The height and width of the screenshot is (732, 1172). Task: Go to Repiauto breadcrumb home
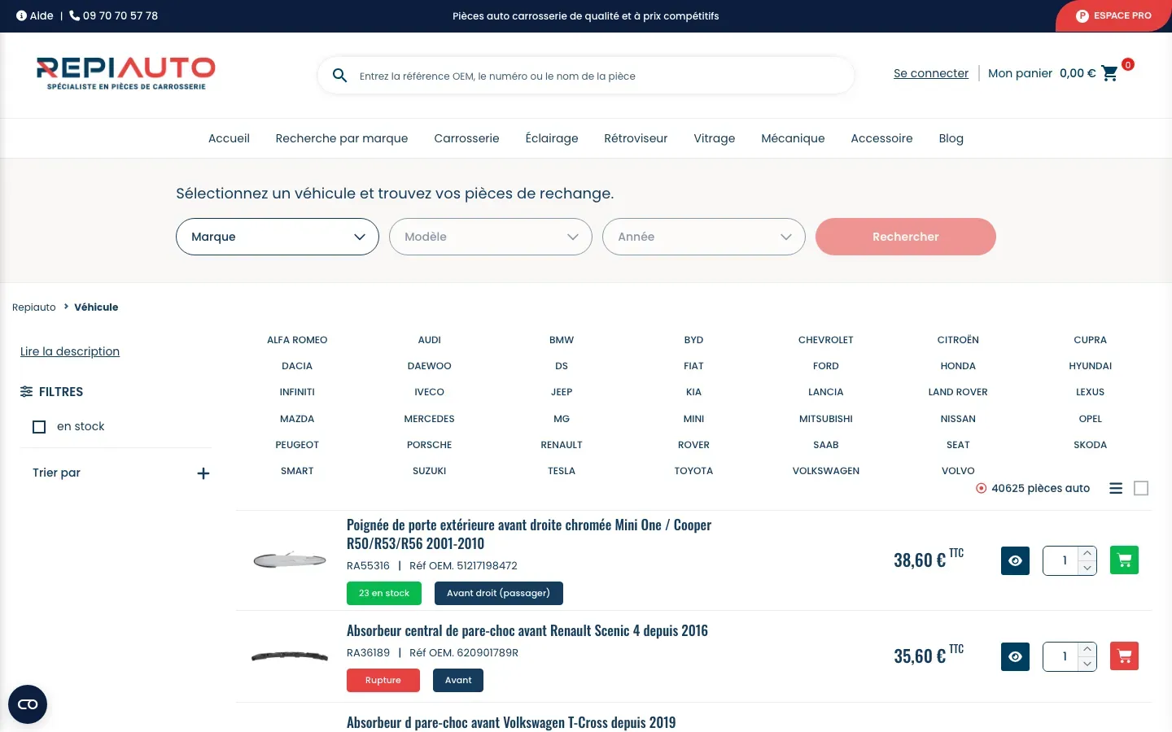(x=34, y=307)
